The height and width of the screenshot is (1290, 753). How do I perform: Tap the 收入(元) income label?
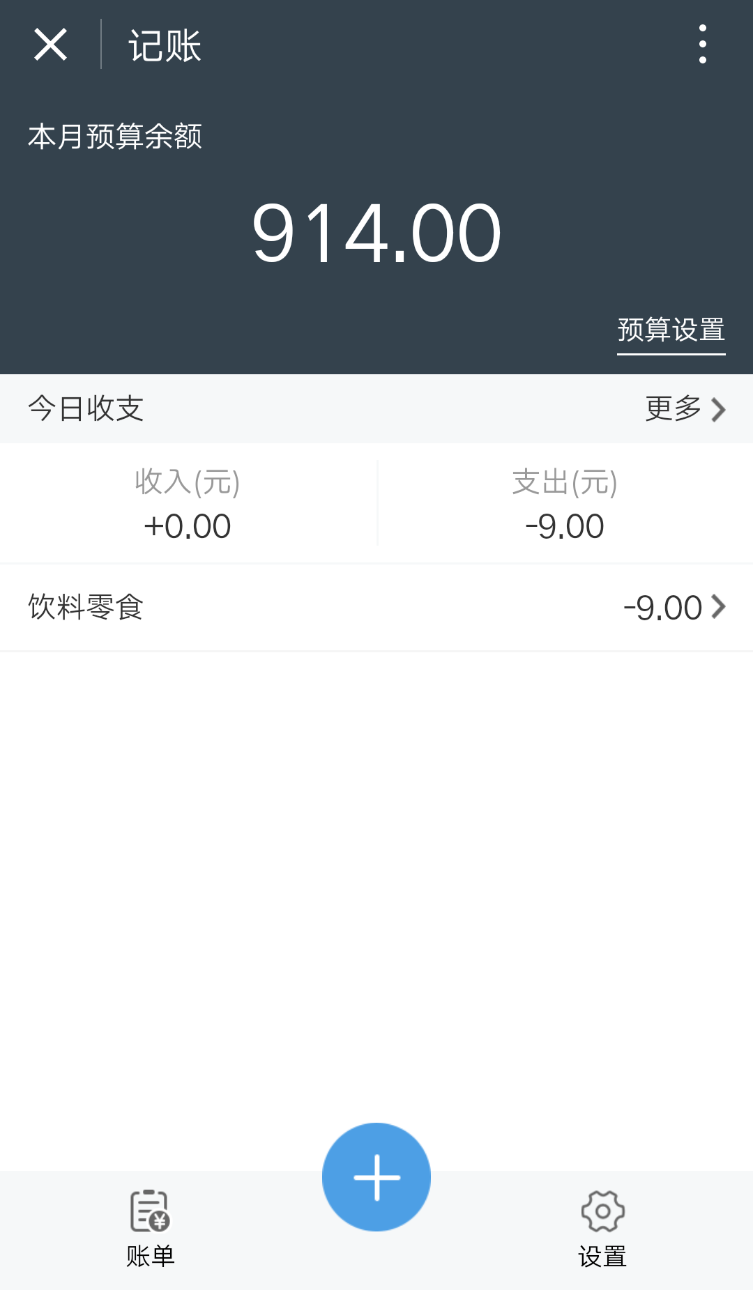(188, 482)
